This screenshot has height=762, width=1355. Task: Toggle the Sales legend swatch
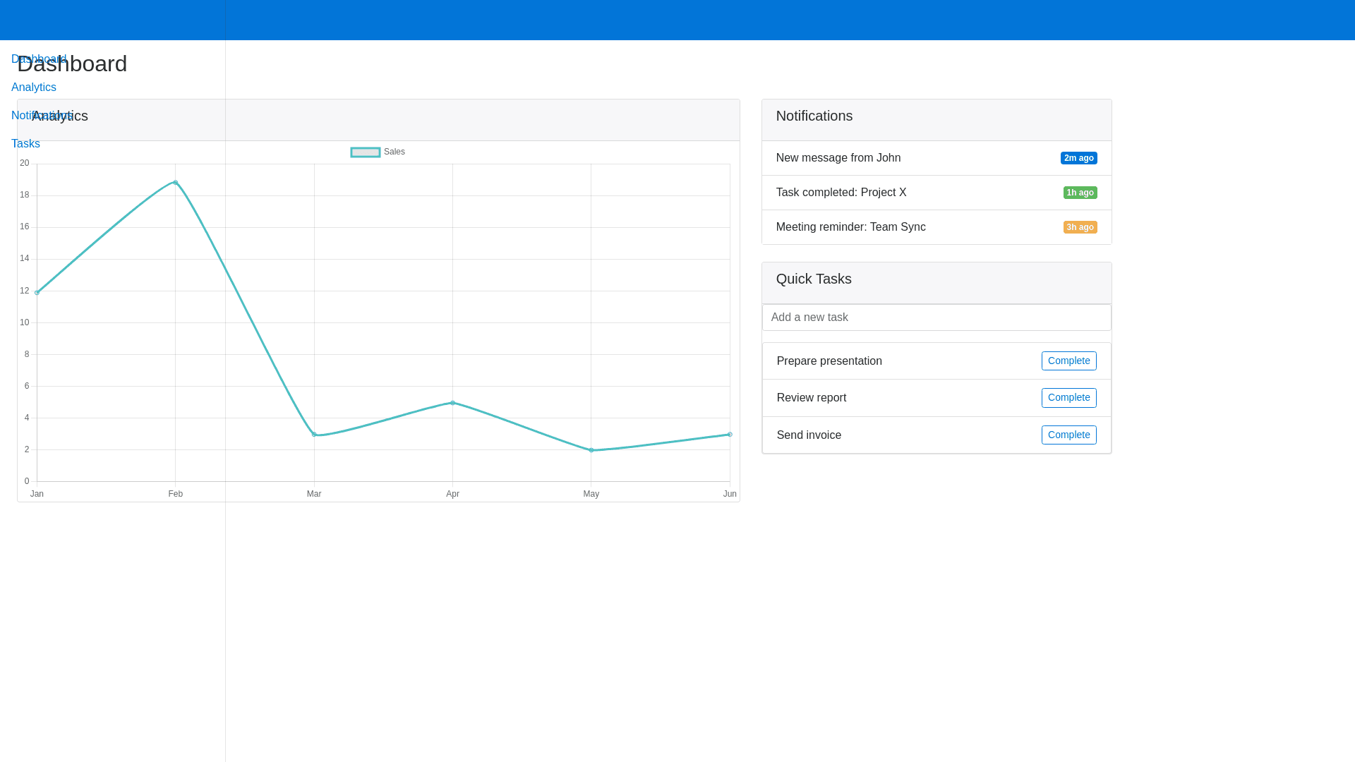pyautogui.click(x=366, y=152)
